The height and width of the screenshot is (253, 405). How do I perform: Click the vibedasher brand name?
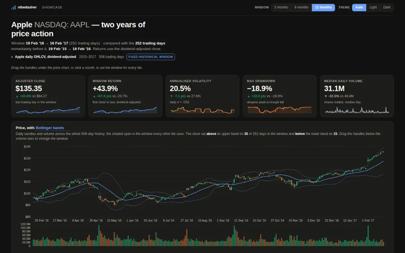(27, 7)
